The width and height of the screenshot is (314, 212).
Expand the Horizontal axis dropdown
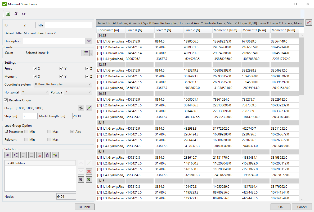pos(35,92)
